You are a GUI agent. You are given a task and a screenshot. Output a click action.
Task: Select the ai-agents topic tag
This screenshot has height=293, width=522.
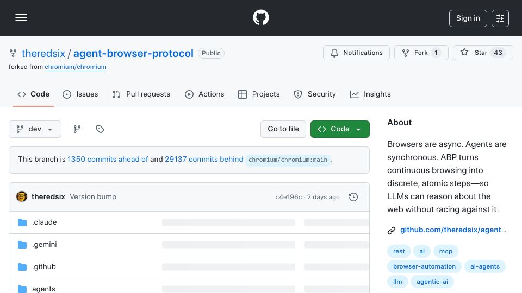point(484,266)
